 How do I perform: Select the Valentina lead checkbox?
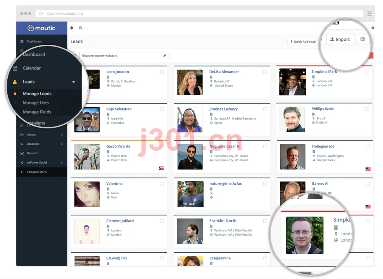pyautogui.click(x=162, y=184)
